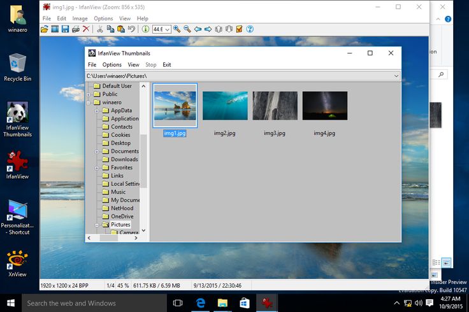
Task: Select the img2.jpg underwater thumbnail
Action: [225, 106]
